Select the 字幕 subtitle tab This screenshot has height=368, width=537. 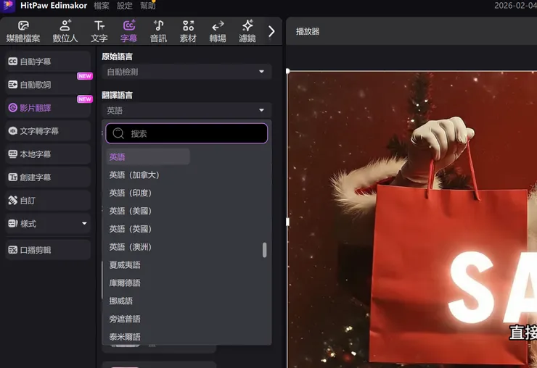(x=128, y=31)
